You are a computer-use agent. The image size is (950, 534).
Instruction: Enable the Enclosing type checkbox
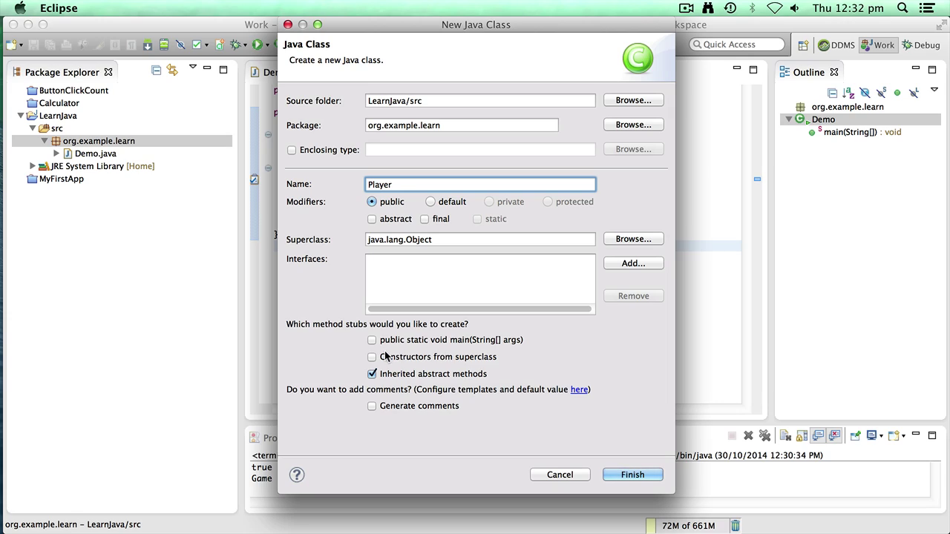click(x=292, y=150)
